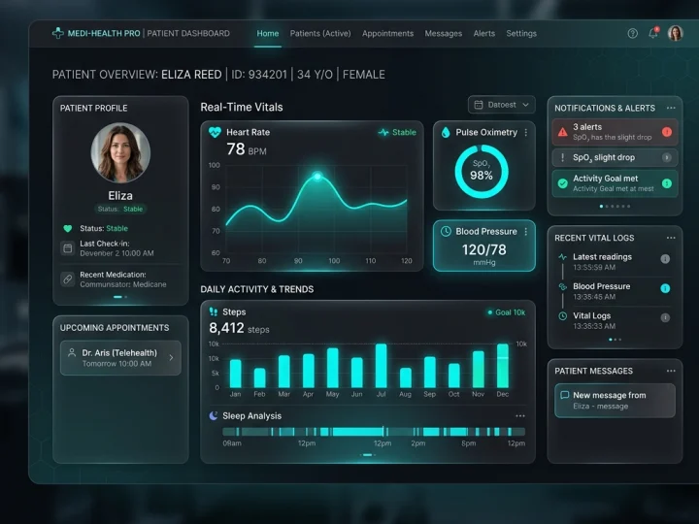The height and width of the screenshot is (524, 699).
Task: Open the user avatar in the top bar
Action: pos(676,33)
